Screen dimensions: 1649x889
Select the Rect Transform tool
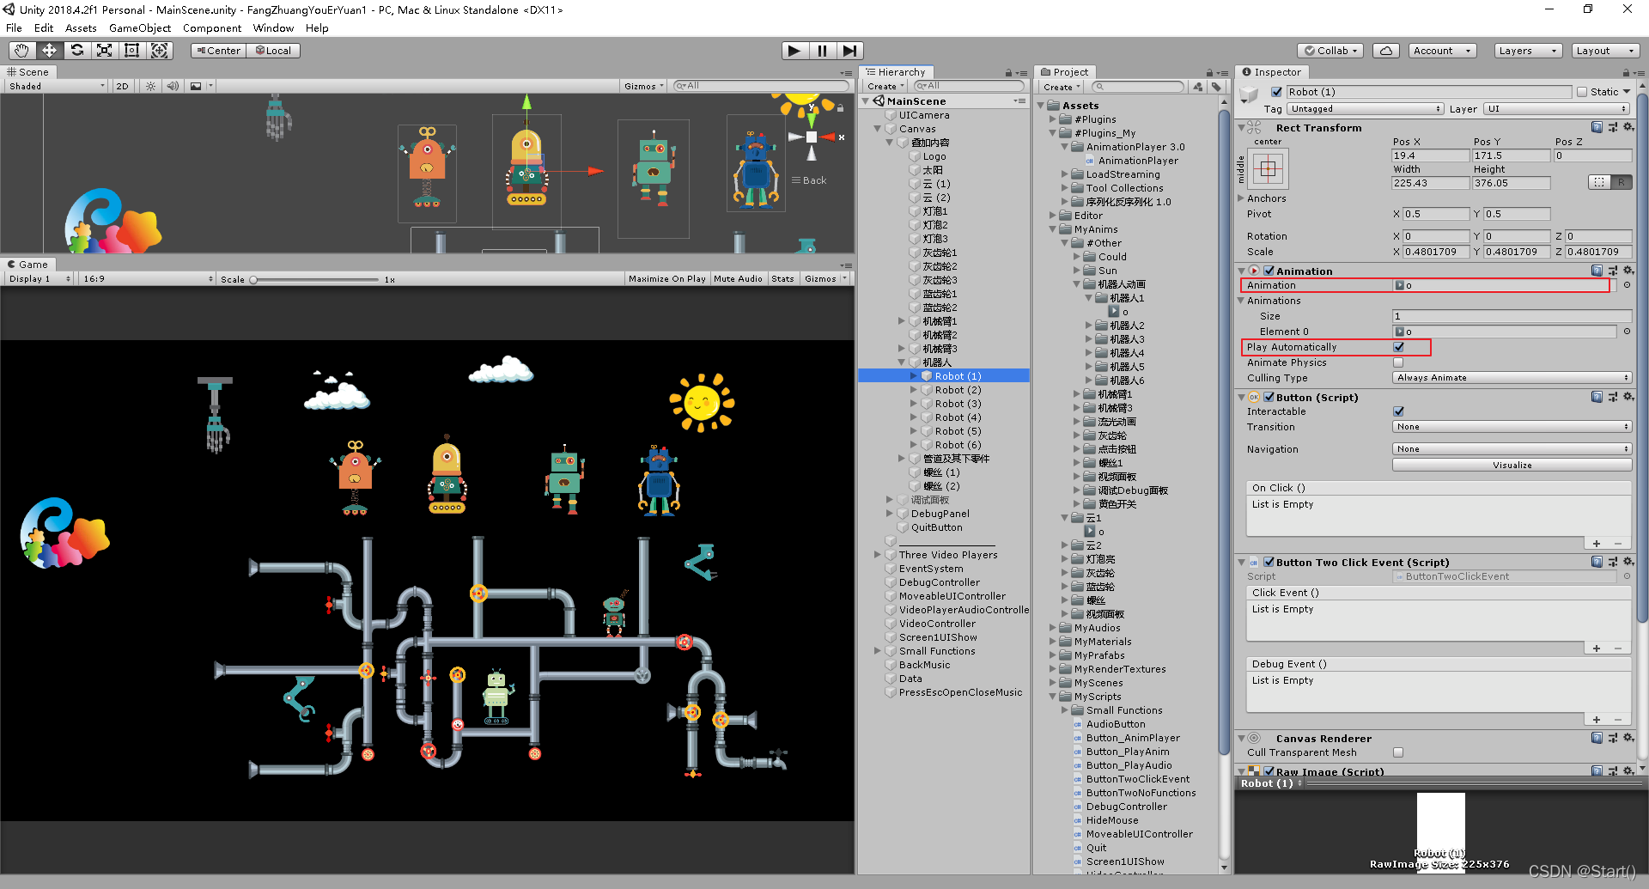pyautogui.click(x=131, y=51)
